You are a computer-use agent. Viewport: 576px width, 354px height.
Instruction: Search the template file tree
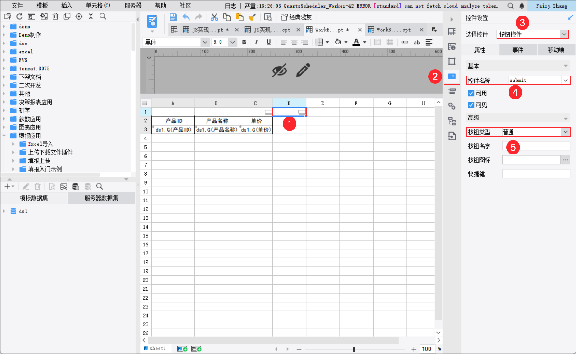(103, 16)
